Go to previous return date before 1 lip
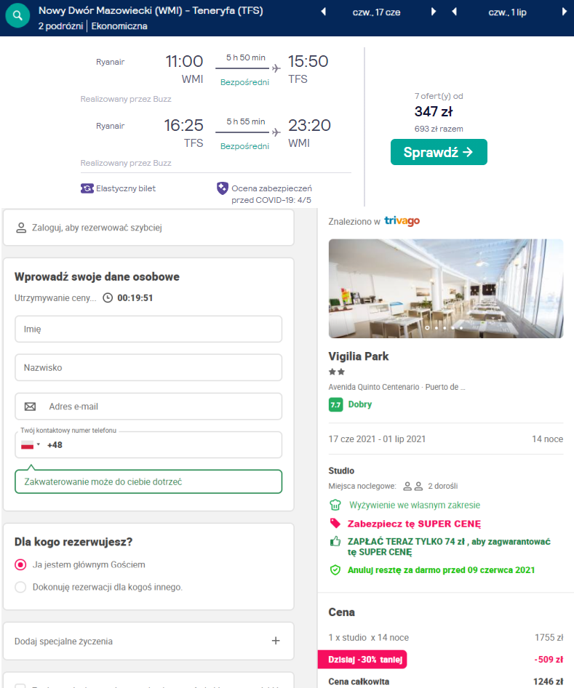The height and width of the screenshot is (688, 574). point(454,12)
